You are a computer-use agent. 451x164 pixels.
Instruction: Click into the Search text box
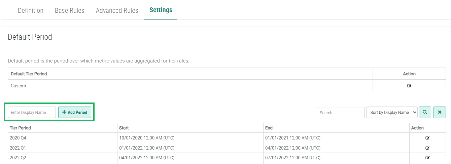pos(340,113)
